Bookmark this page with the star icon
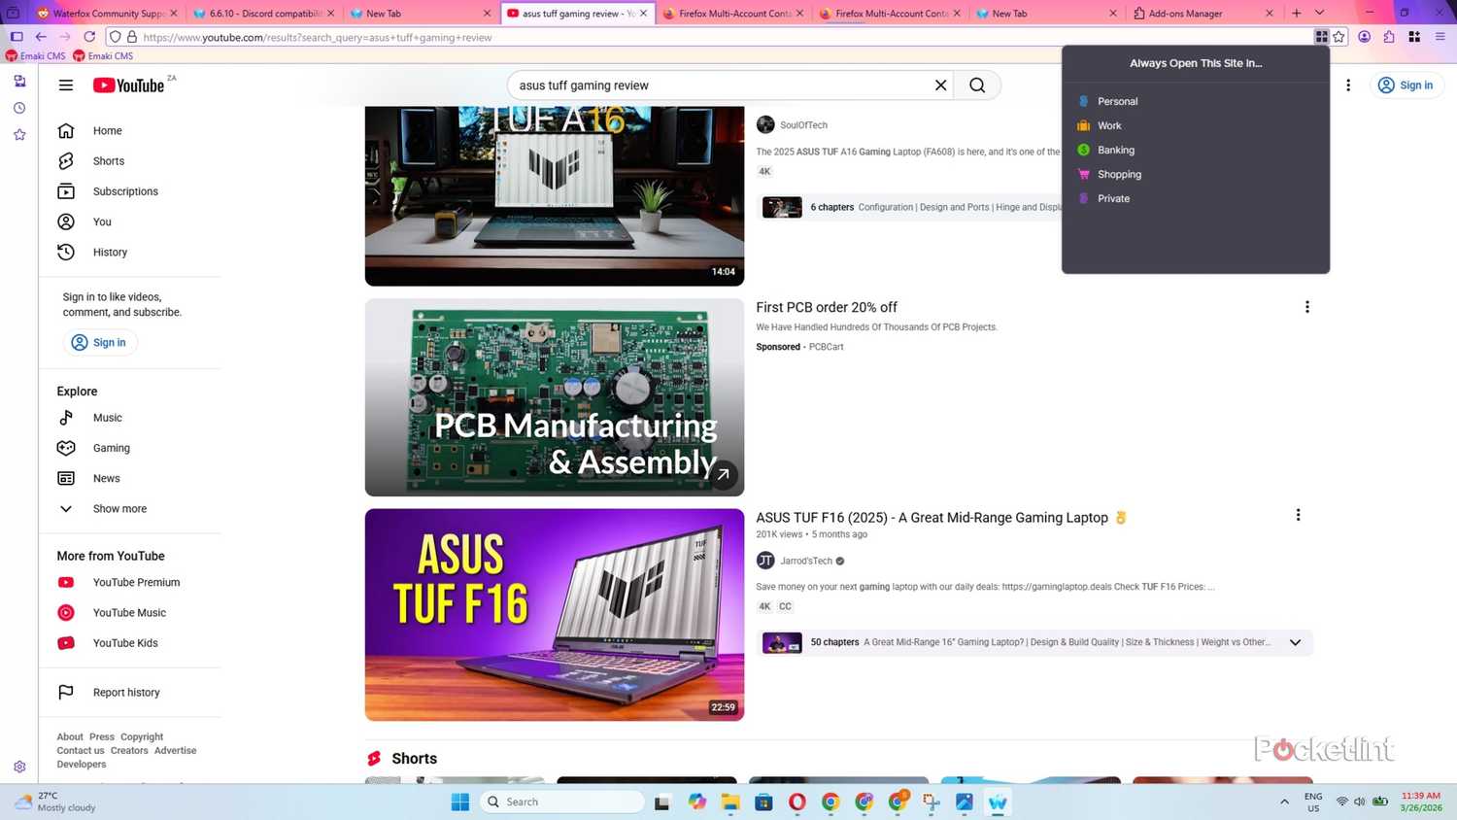Image resolution: width=1457 pixels, height=820 pixels. tap(1339, 37)
